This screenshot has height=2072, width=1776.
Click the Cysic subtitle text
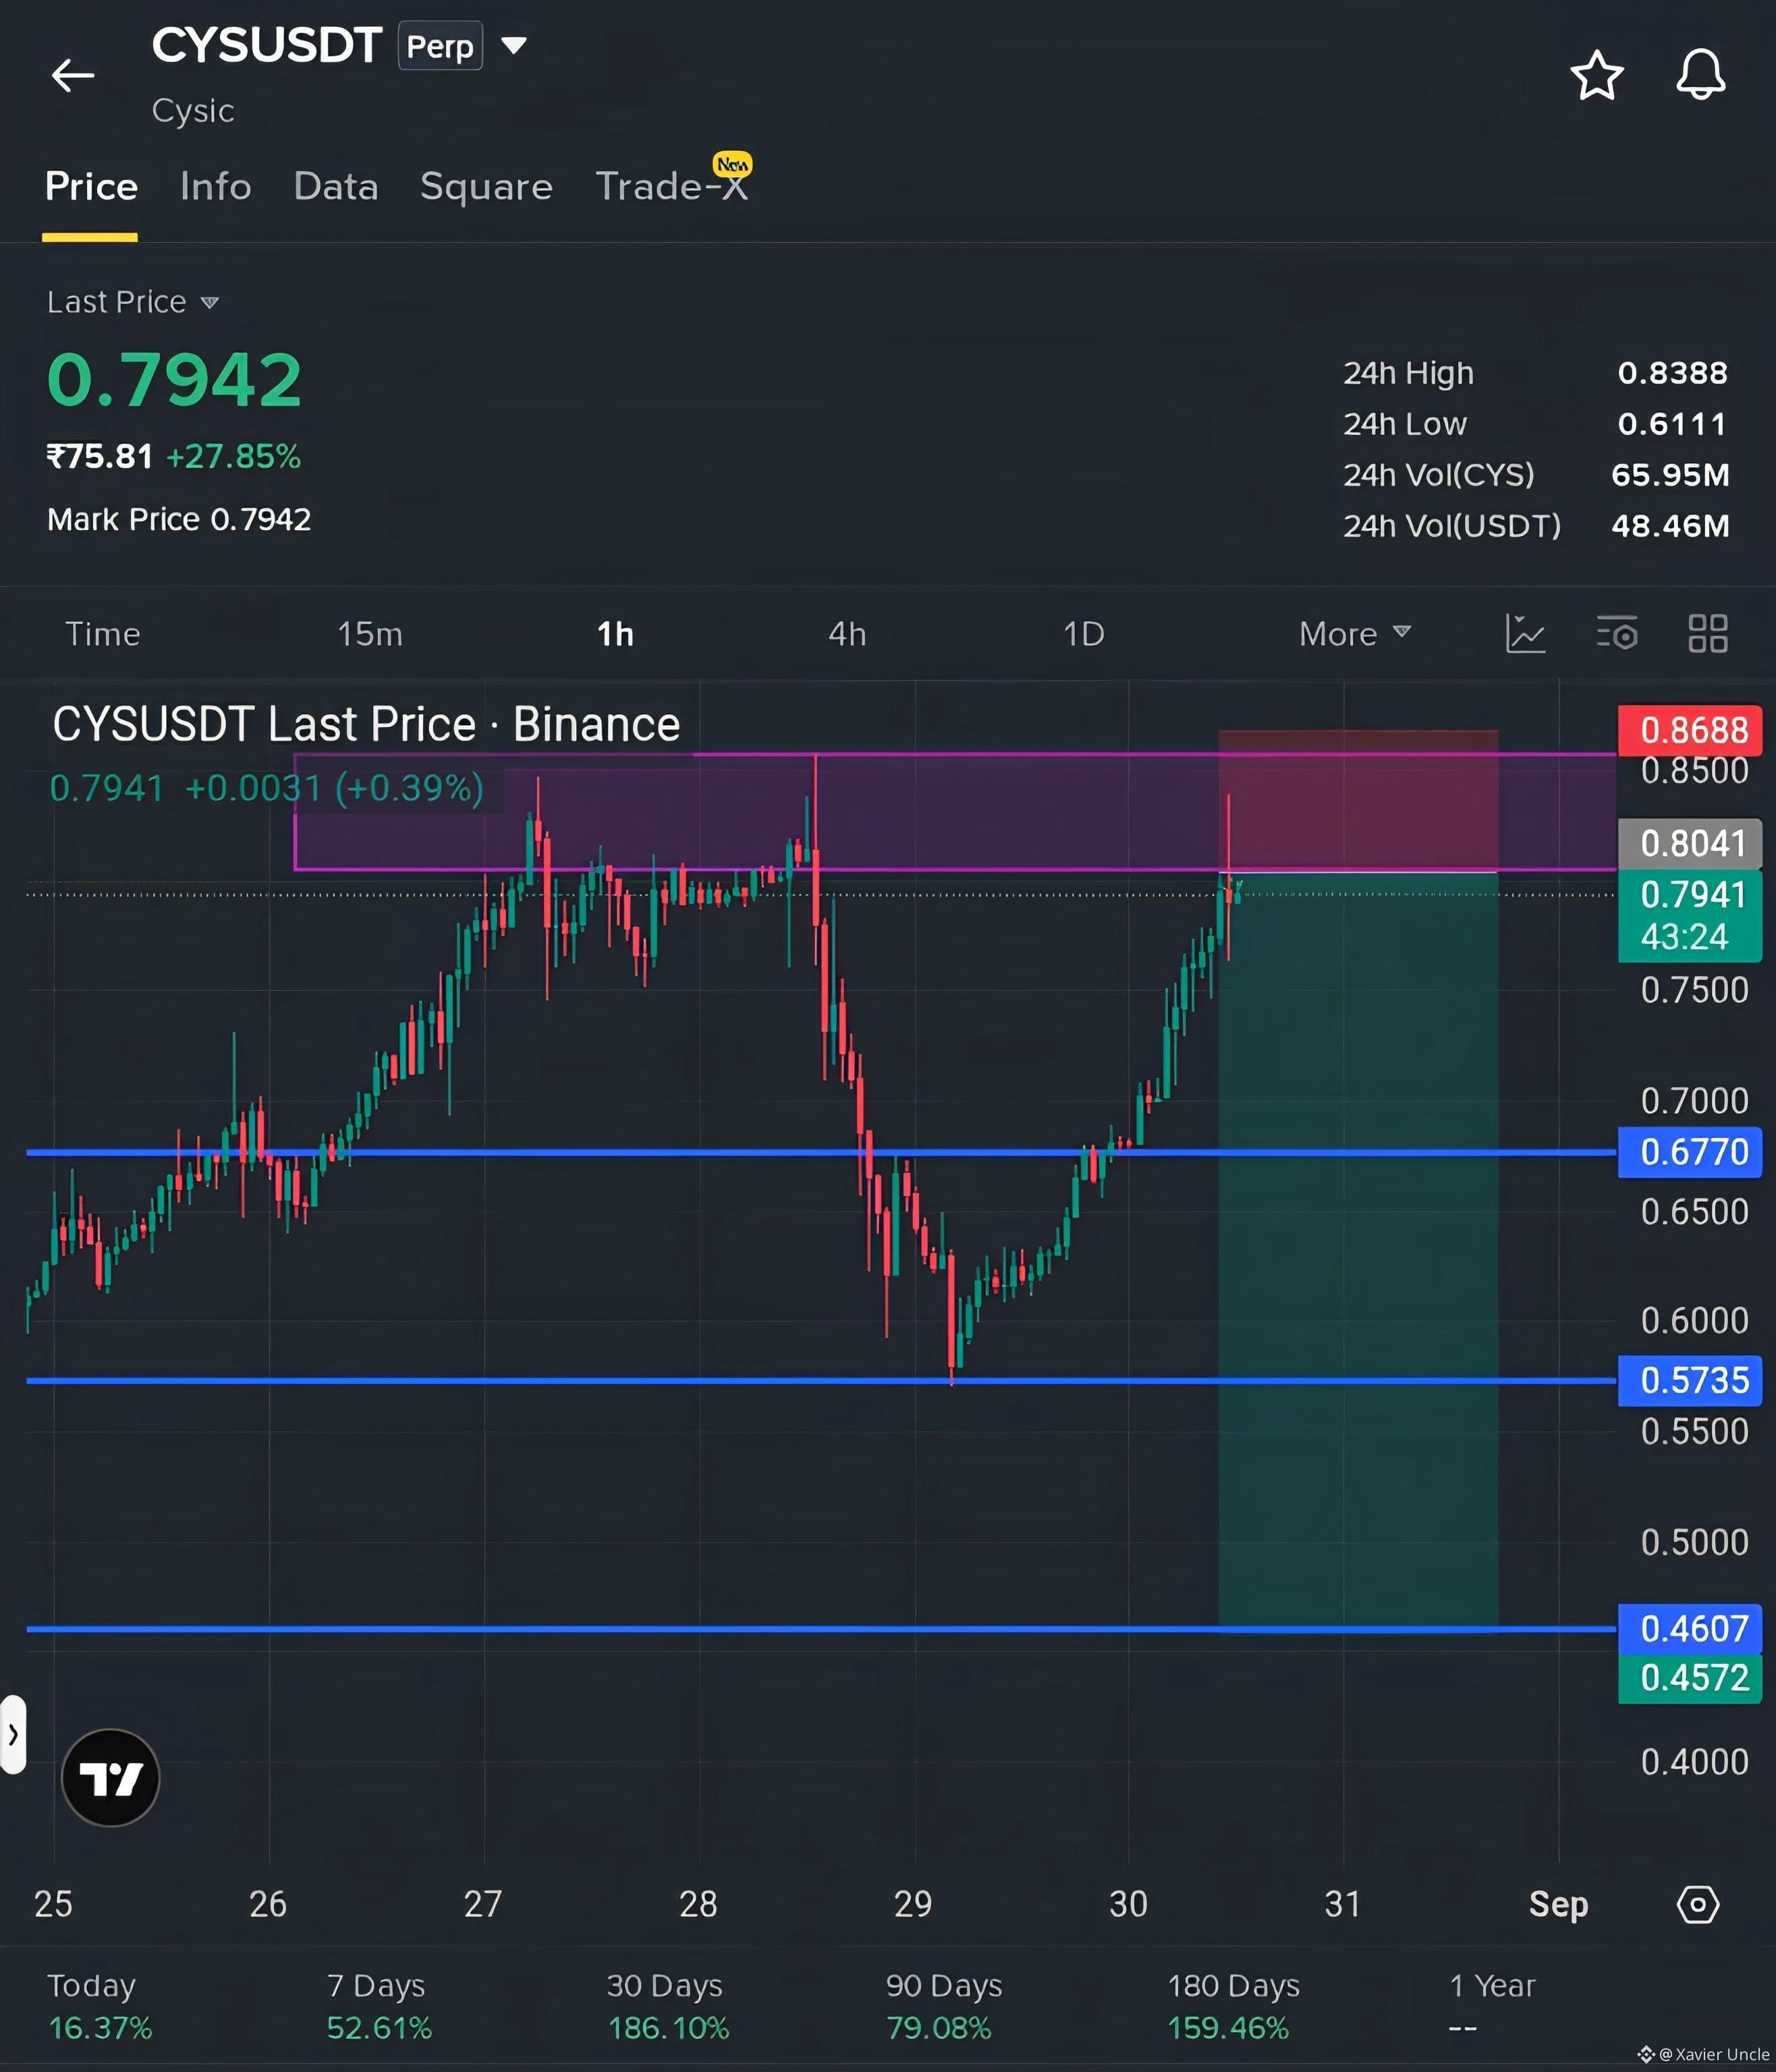(x=193, y=110)
